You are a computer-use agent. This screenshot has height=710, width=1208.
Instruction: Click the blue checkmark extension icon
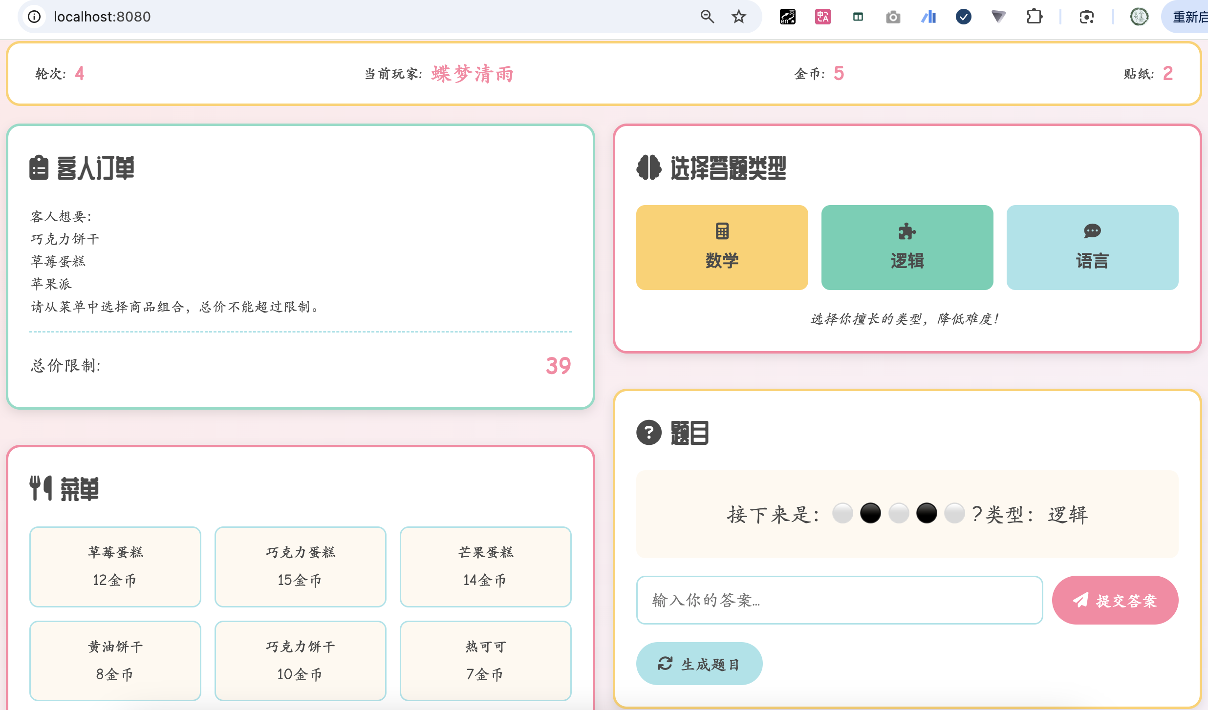coord(963,17)
